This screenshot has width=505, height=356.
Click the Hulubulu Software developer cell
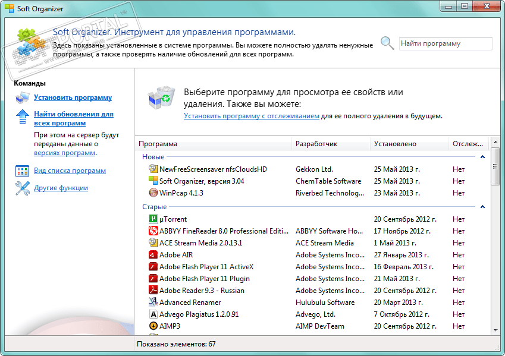pos(325,303)
